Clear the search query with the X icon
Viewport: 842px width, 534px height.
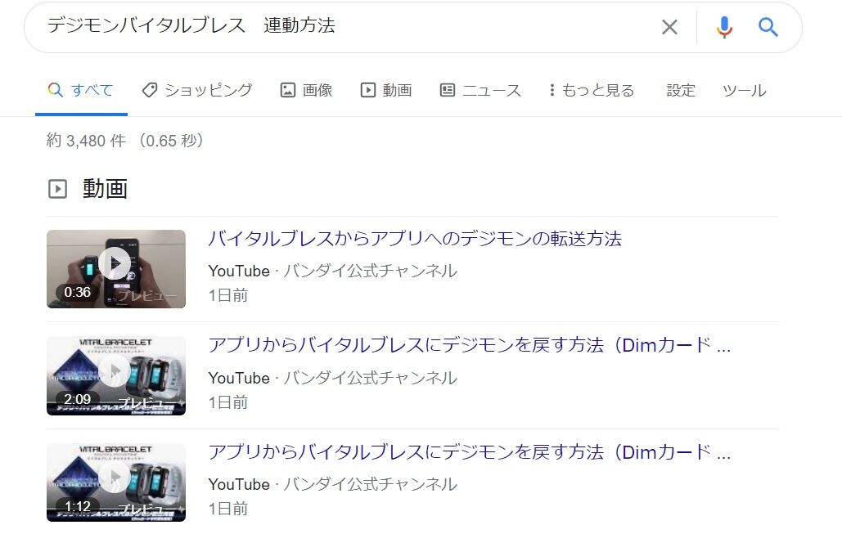point(669,27)
